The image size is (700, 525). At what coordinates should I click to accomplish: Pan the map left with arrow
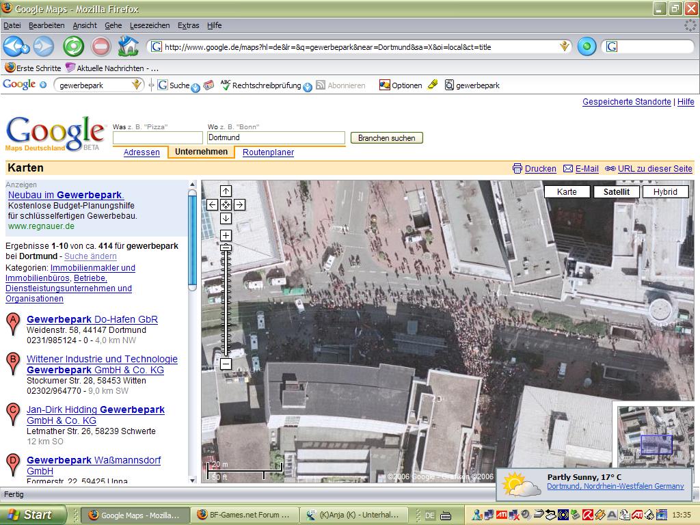pos(213,204)
